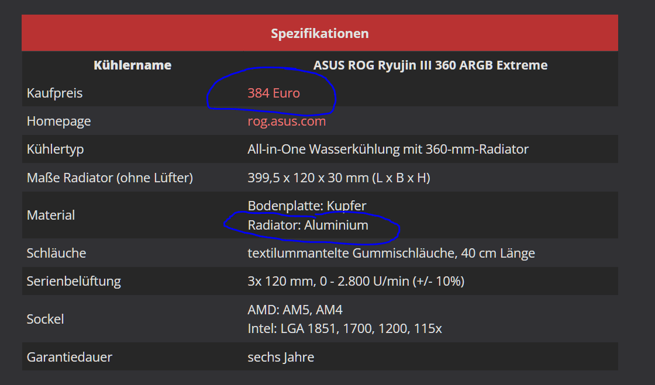The image size is (655, 385).
Task: Select the Bodenplatte: Kupfer line
Action: [x=307, y=205]
